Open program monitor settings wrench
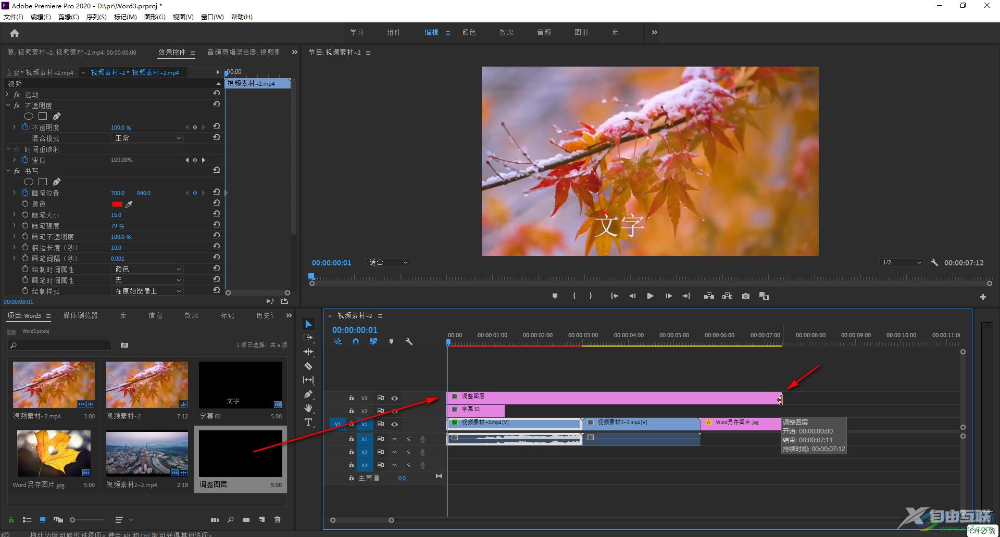The image size is (1000, 537). tap(934, 263)
